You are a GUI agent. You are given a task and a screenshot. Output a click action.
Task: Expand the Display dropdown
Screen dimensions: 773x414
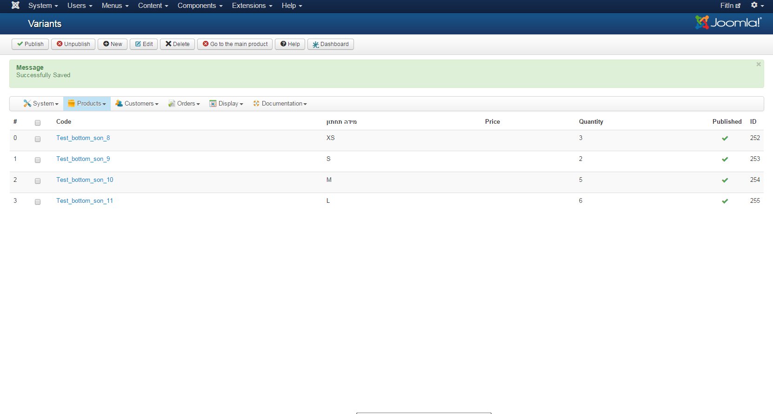[x=226, y=104]
